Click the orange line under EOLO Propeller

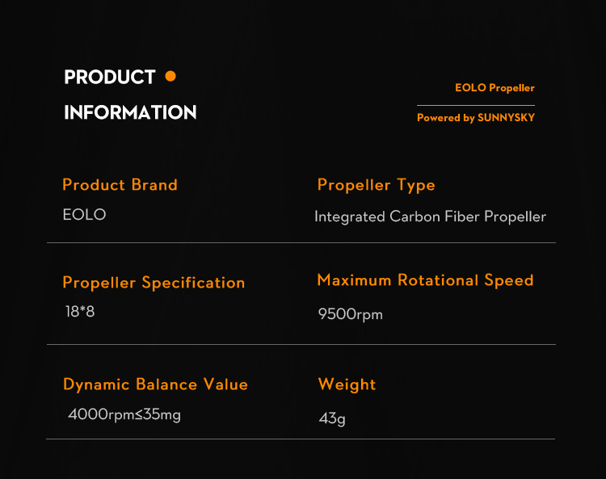pos(476,105)
